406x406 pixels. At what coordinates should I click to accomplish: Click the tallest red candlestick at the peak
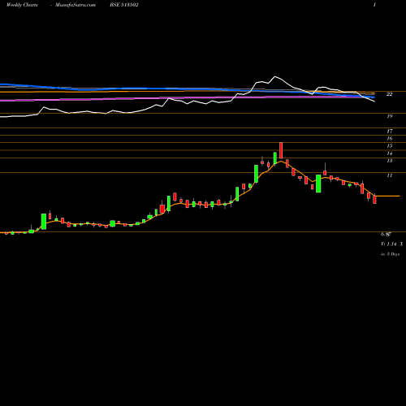pos(281,150)
